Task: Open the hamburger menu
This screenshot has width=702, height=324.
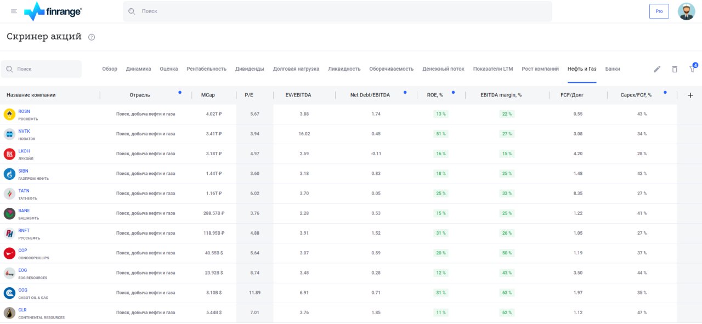Action: 14,11
